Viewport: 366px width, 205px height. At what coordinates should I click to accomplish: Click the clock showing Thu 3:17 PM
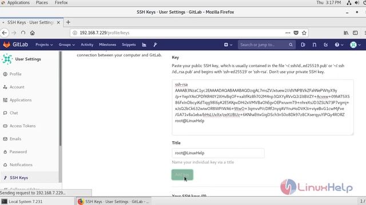click(328, 2)
